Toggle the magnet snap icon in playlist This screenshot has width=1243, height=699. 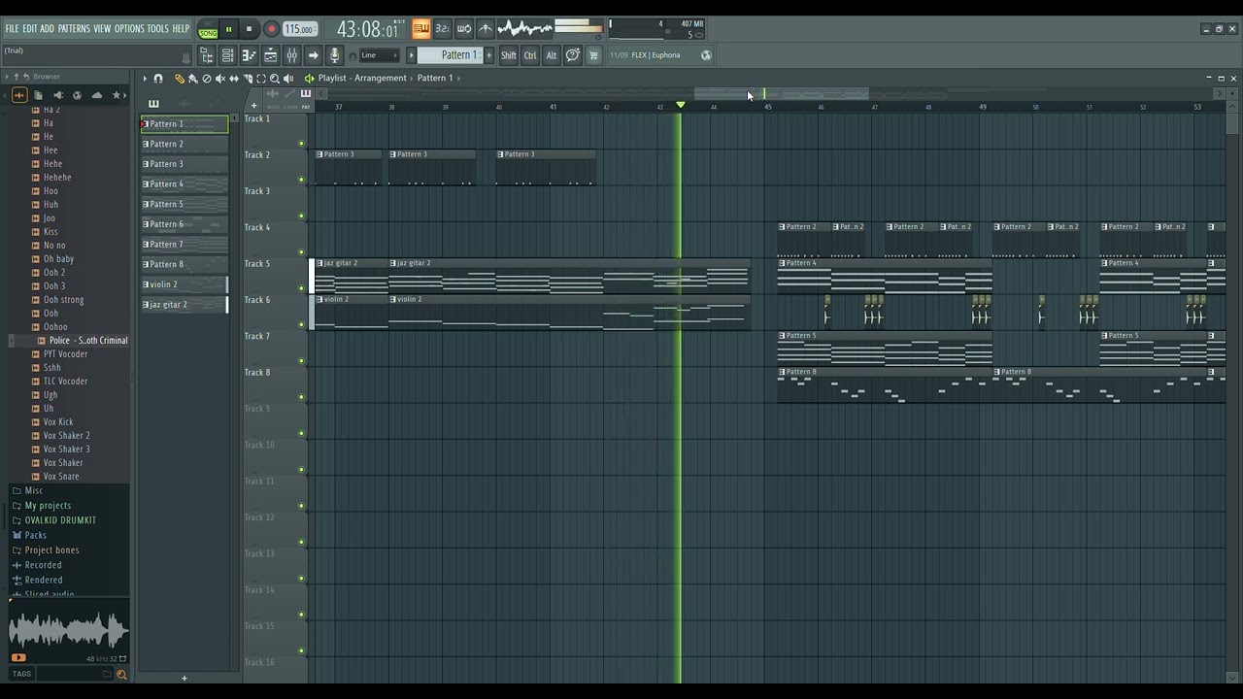point(158,79)
